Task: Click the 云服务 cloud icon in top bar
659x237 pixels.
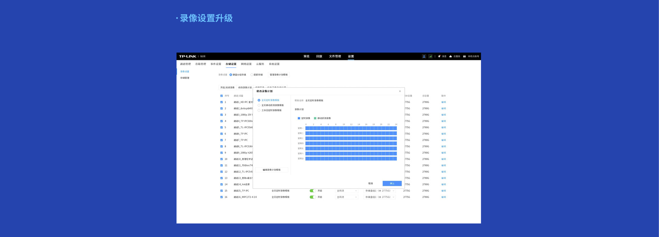Action: point(451,56)
